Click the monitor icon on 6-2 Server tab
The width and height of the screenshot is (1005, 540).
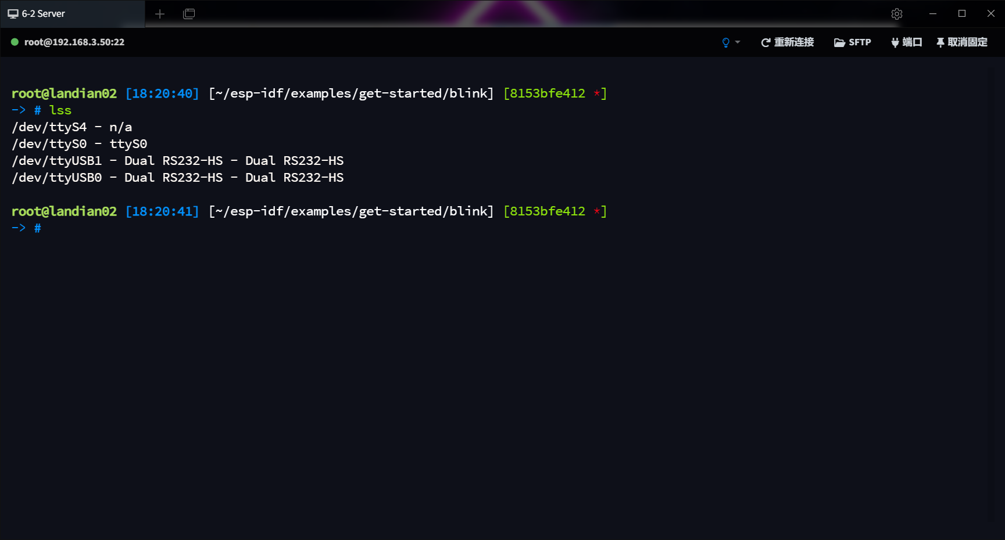13,14
